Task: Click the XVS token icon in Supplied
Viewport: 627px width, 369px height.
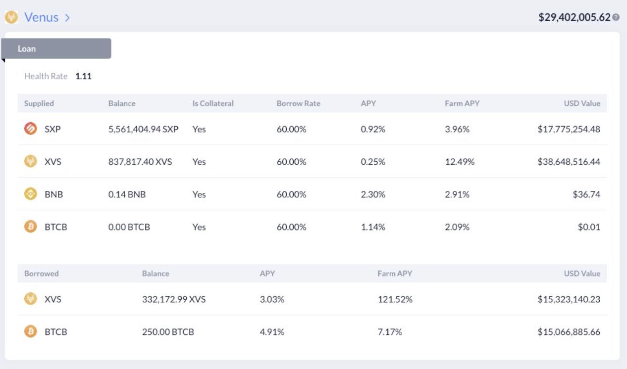Action: (x=31, y=162)
